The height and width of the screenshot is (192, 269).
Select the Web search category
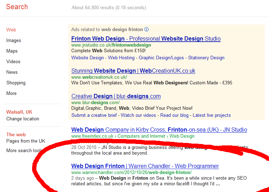click(x=11, y=30)
